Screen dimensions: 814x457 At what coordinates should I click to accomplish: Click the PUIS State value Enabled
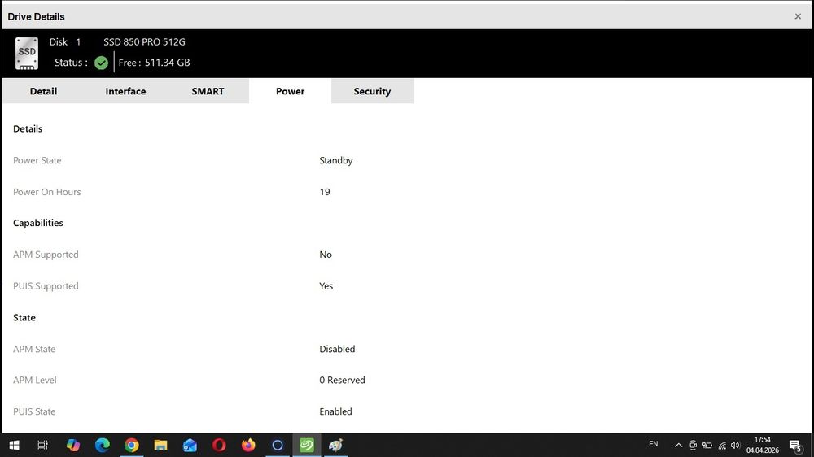pyautogui.click(x=335, y=412)
